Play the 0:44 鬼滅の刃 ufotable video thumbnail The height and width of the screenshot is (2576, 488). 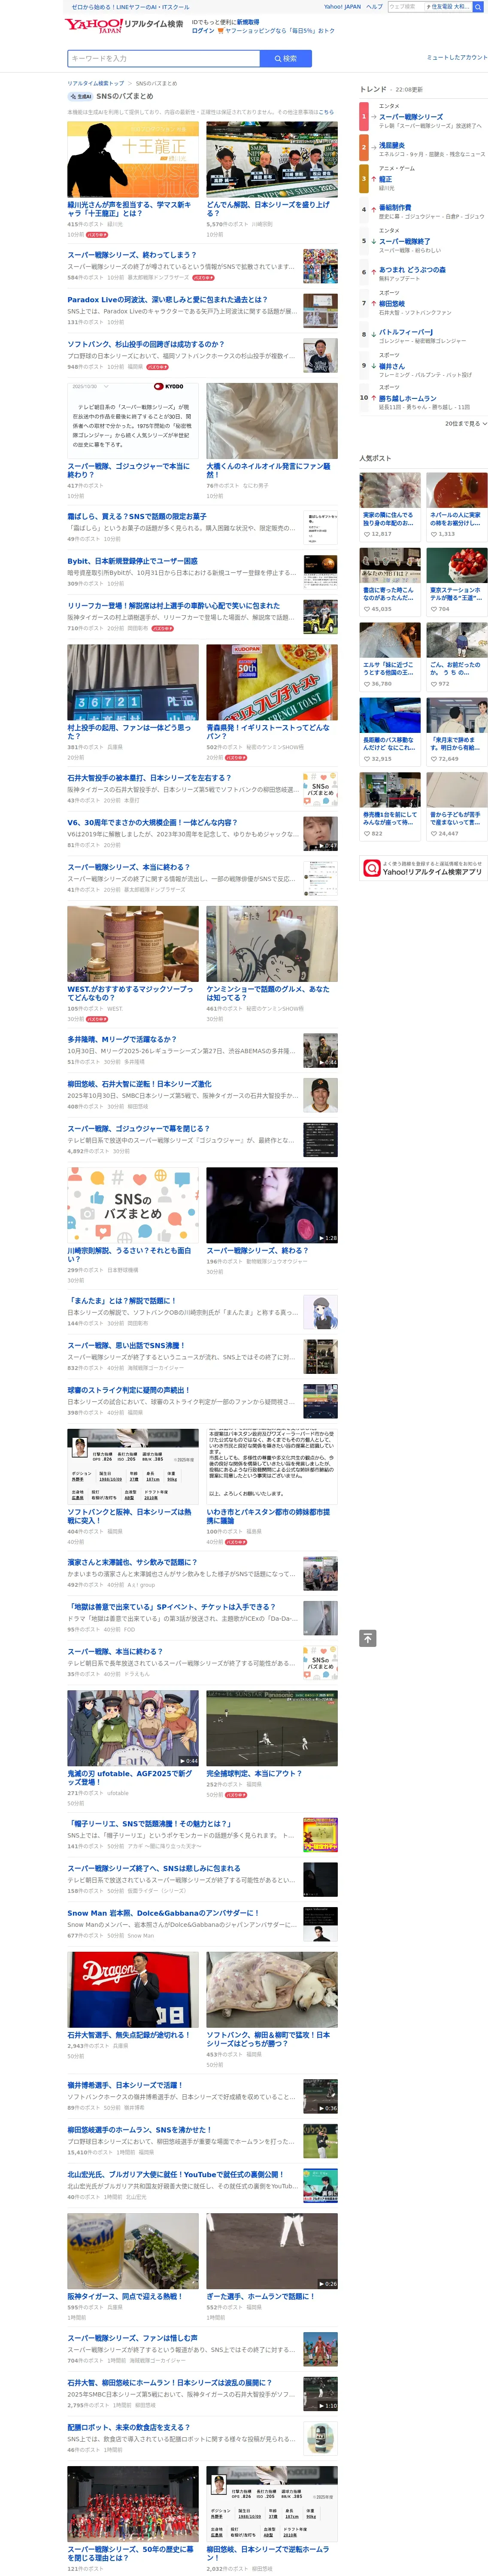tap(133, 1728)
